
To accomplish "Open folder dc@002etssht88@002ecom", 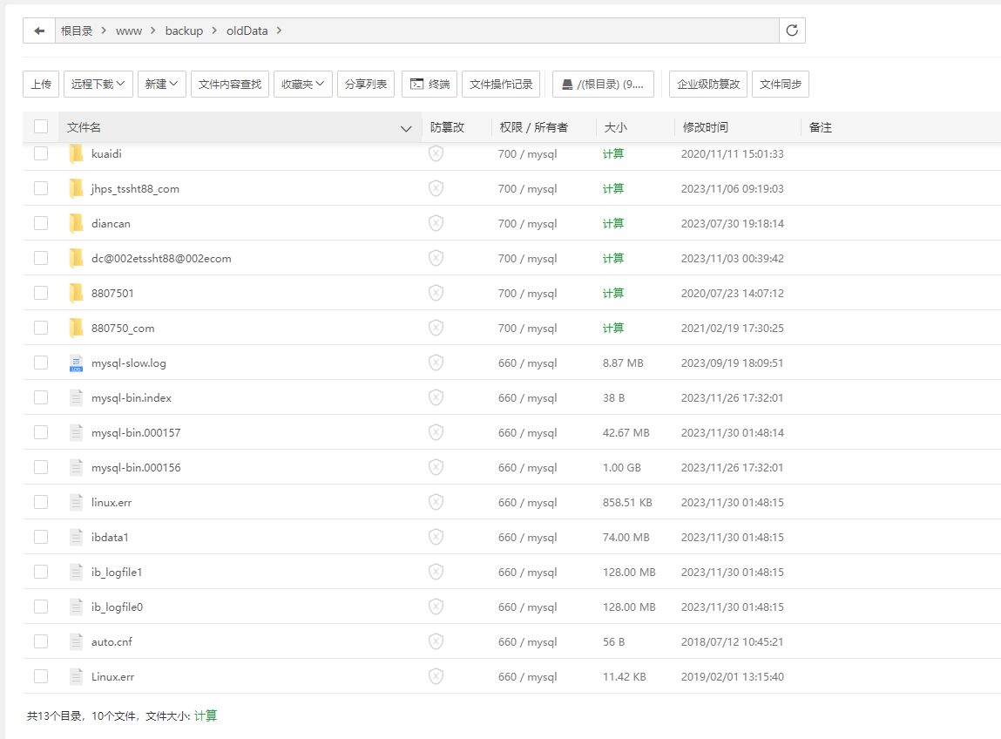I will 161,258.
